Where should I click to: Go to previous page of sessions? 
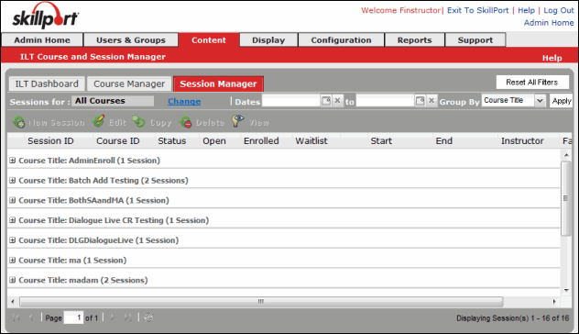tap(31, 317)
